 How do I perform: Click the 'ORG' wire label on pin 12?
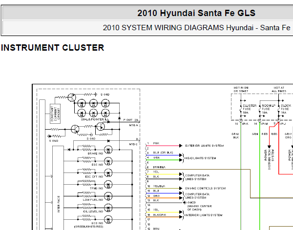point(156,196)
